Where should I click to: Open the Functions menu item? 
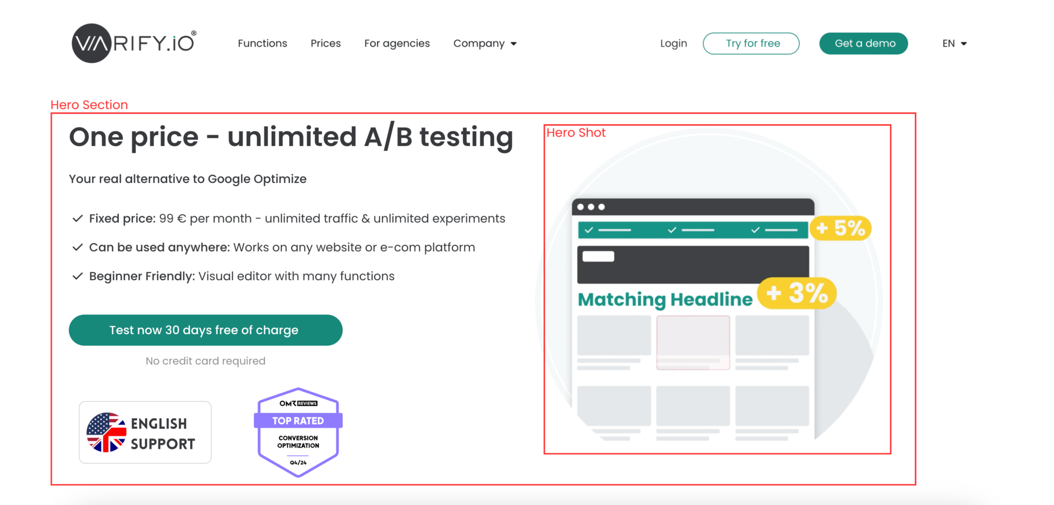pos(262,43)
